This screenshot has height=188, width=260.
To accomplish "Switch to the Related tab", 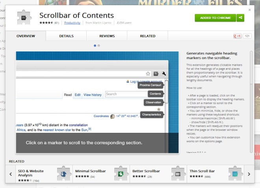I will [148, 36].
